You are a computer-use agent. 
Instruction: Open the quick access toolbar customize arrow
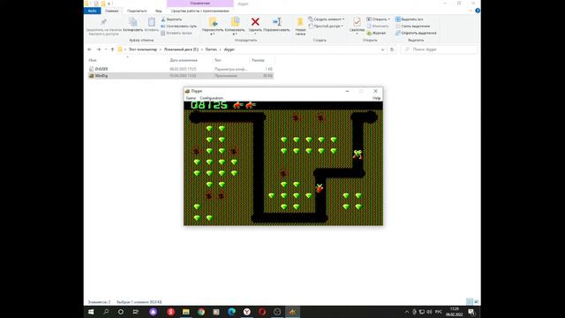point(109,4)
